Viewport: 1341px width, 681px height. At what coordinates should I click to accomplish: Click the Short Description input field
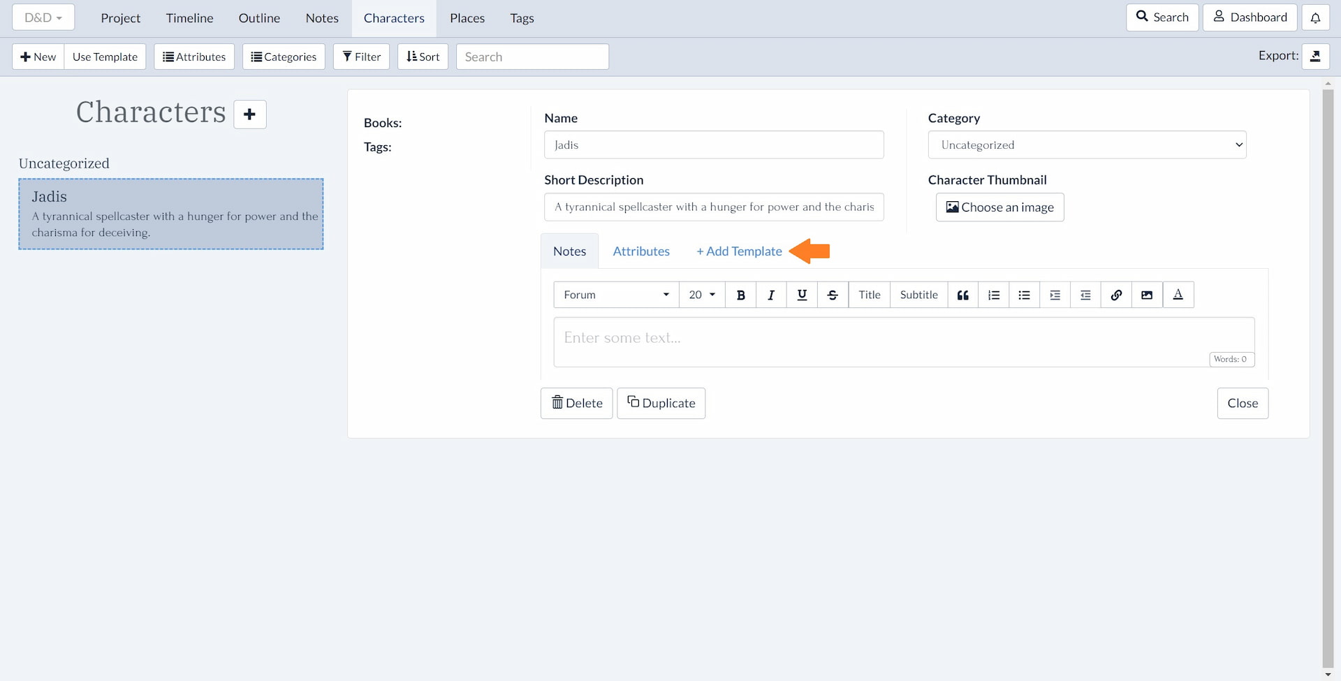pyautogui.click(x=714, y=207)
